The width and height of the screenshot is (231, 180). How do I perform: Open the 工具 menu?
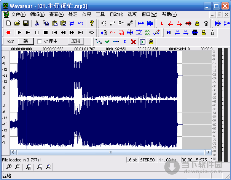(x=100, y=14)
